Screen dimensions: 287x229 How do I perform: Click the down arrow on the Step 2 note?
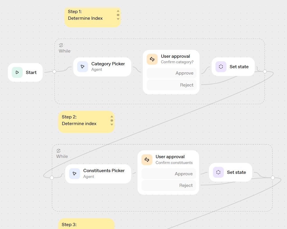point(111,125)
